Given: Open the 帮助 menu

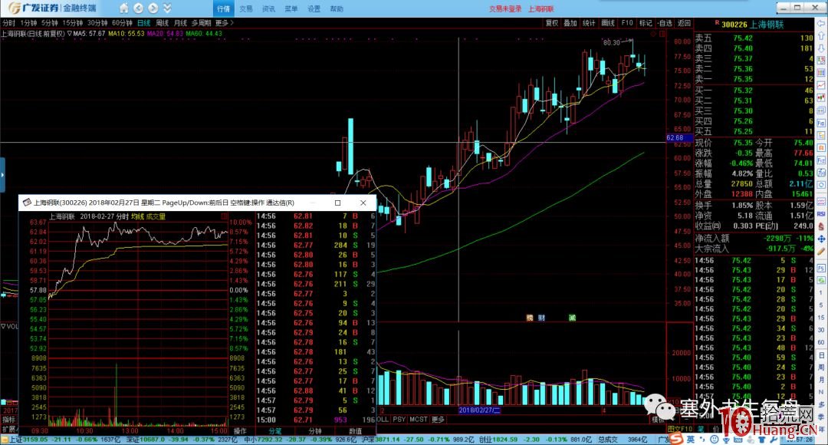Looking at the screenshot, I should click(x=337, y=8).
